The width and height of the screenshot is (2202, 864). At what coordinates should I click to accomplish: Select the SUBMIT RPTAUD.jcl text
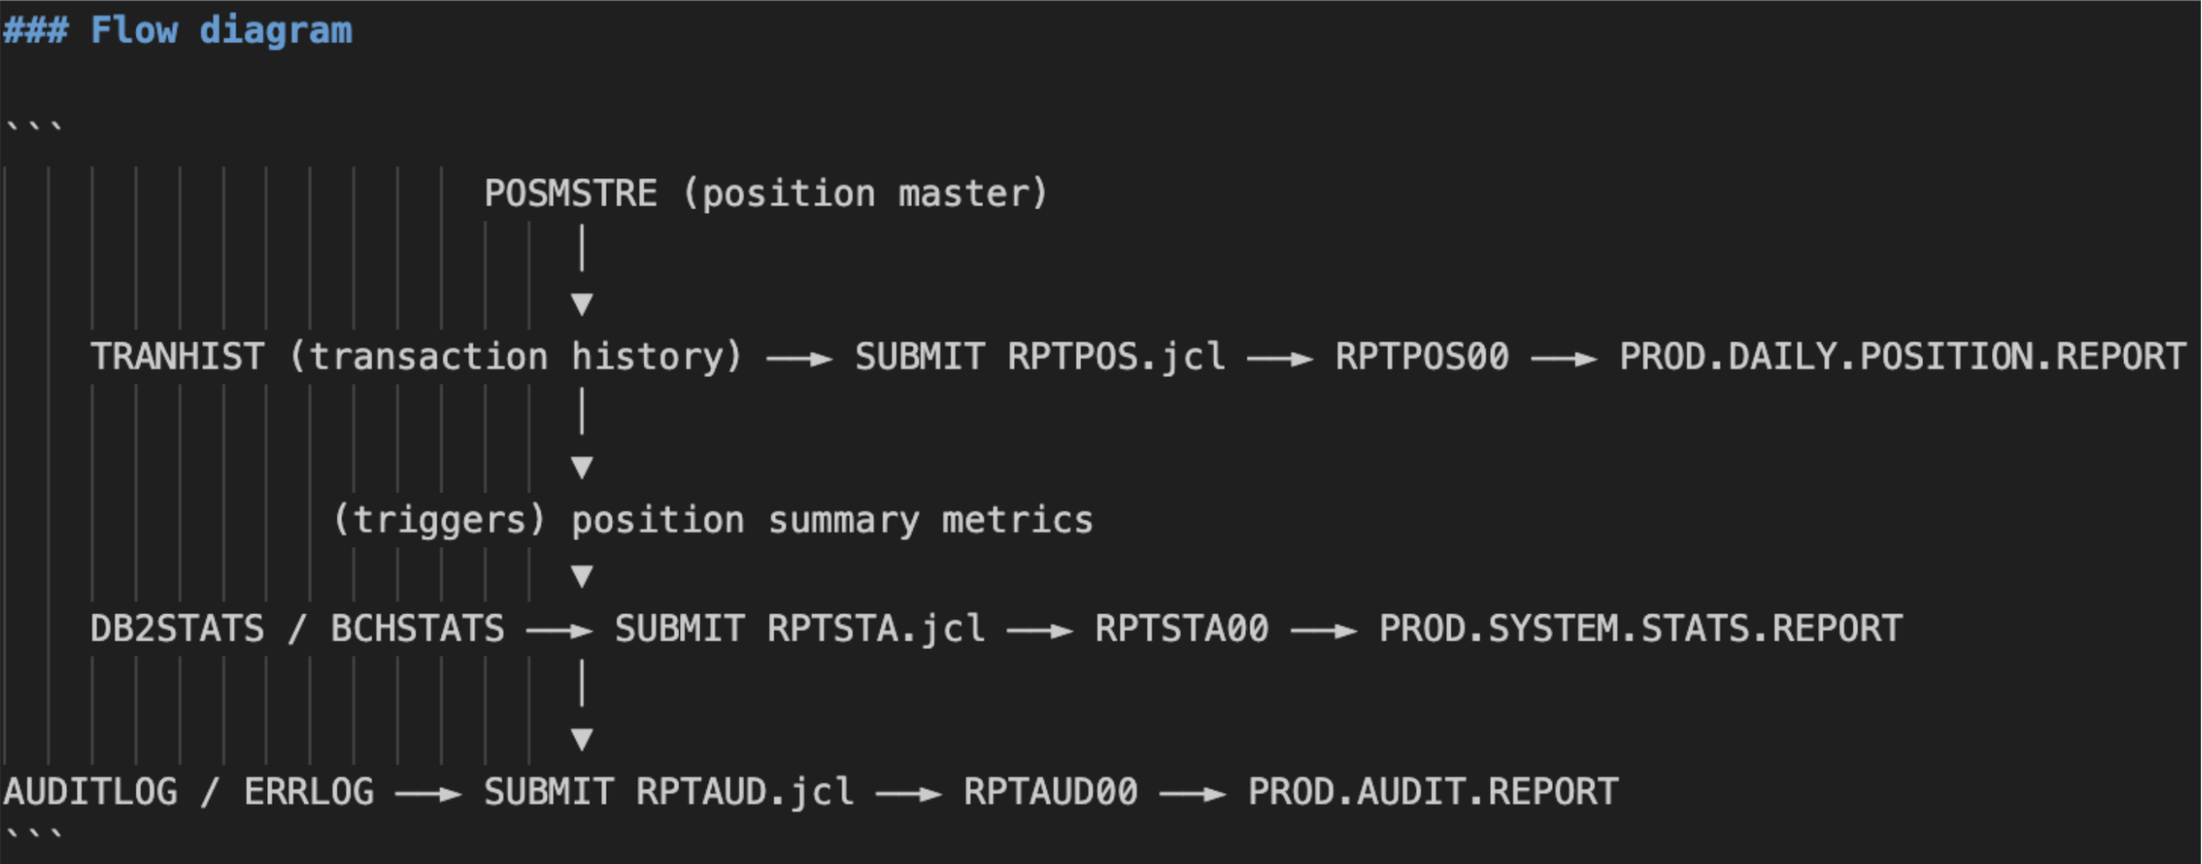tap(668, 792)
